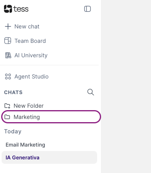Image resolution: width=151 pixels, height=173 pixels.
Task: Click the Team Board grid icon
Action: pos(8,40)
